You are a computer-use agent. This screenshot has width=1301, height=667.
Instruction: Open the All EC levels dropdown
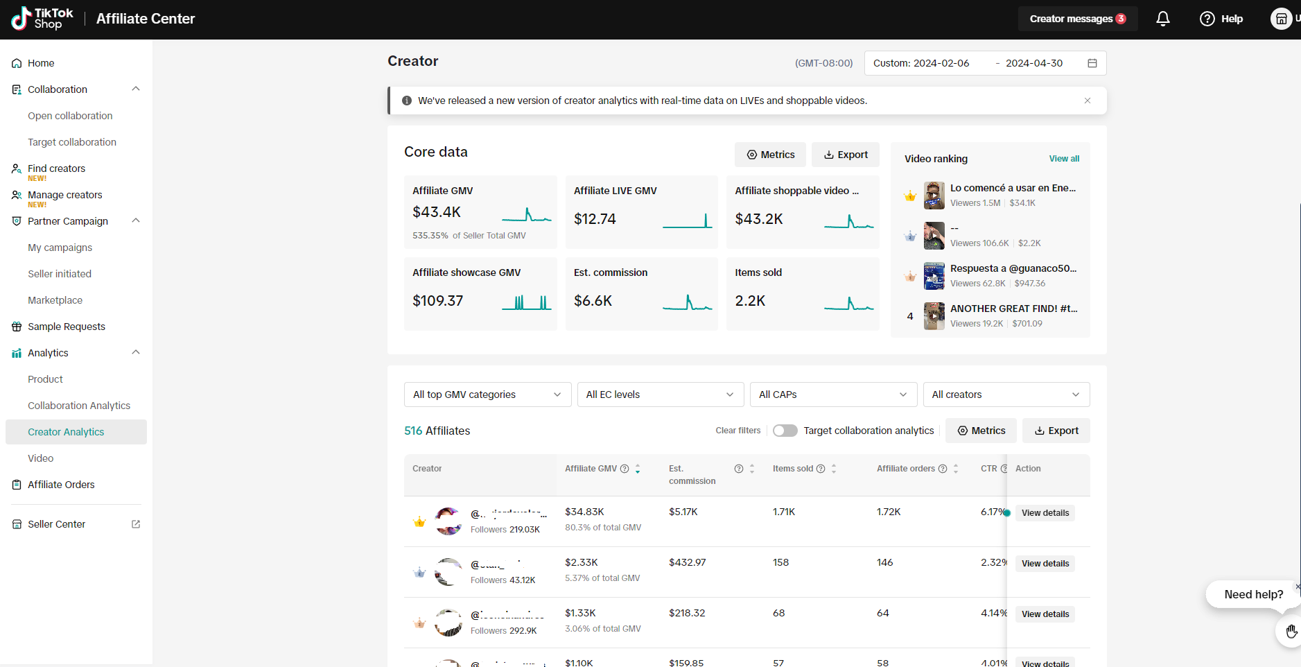(660, 395)
